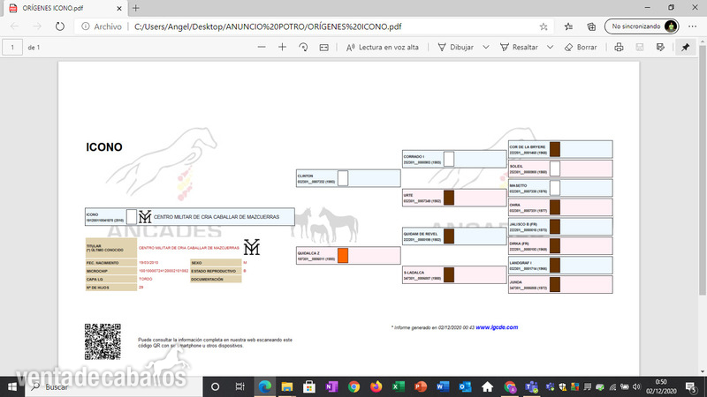Click the COR DE LA BRYERE entry
This screenshot has width=707, height=397.
(560, 149)
